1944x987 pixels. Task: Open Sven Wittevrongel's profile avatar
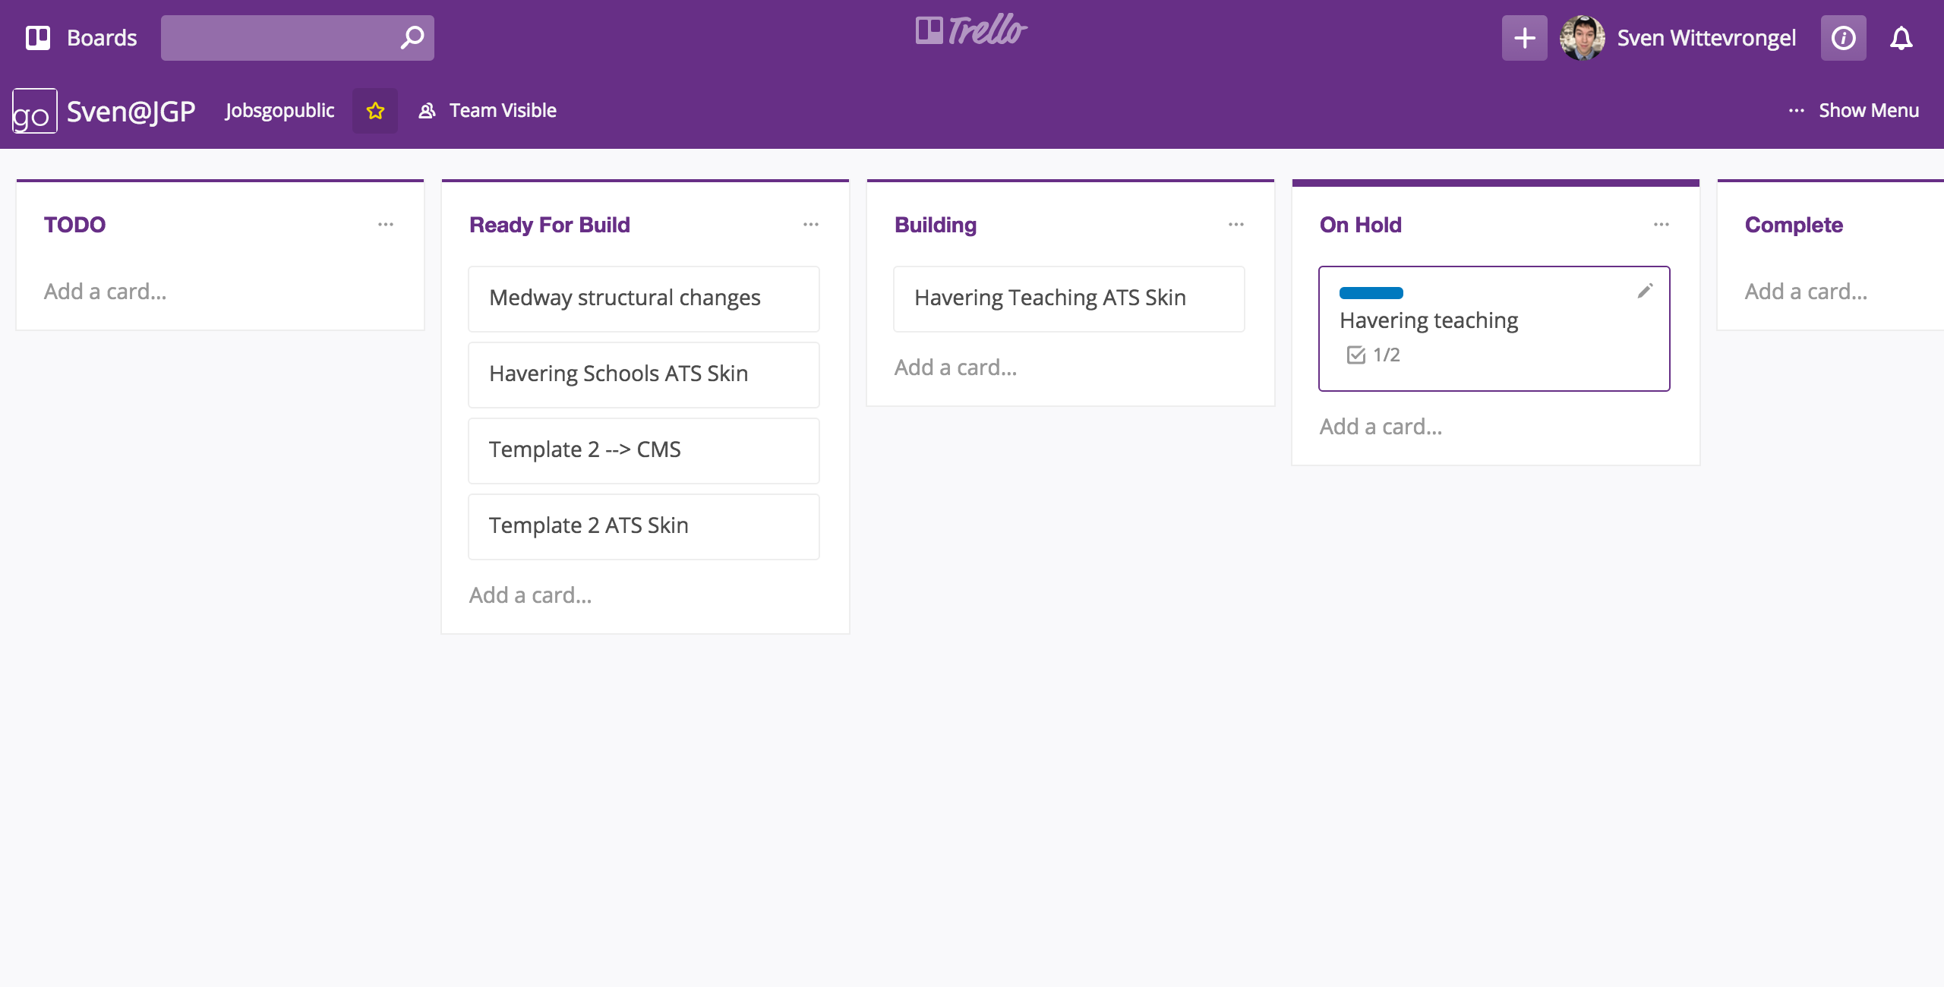click(1582, 38)
